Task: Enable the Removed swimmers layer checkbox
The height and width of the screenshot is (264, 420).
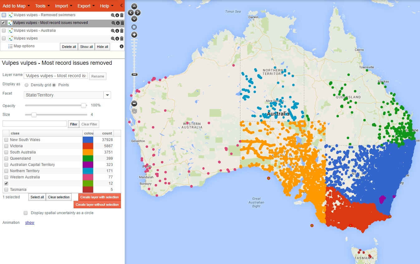Action: (4, 15)
